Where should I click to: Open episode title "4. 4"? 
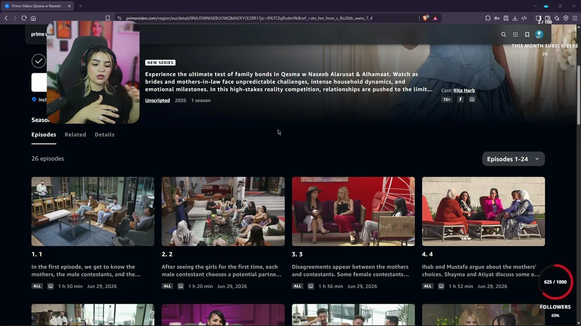pos(428,254)
